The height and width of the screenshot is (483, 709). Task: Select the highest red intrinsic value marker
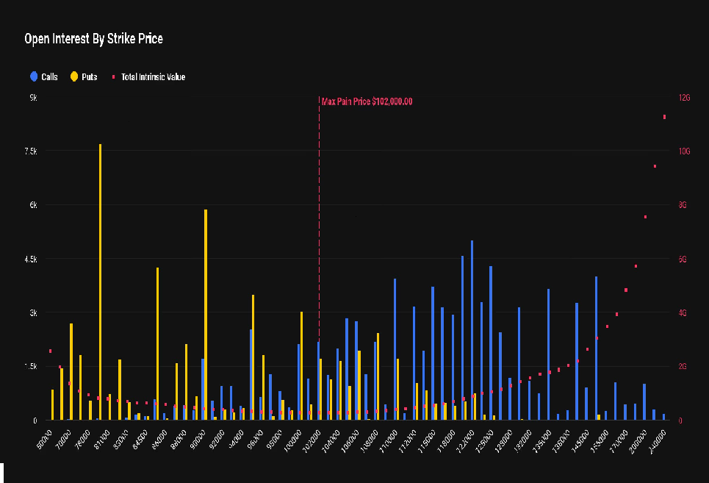pos(664,117)
